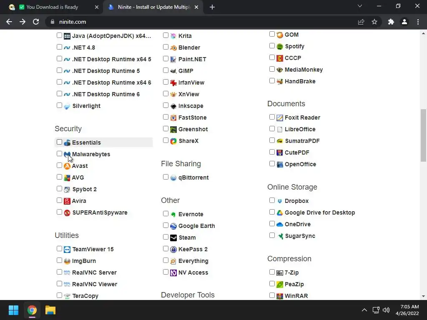This screenshot has height=320, width=427.
Task: Click the ShareX colorful icon
Action: (x=173, y=141)
